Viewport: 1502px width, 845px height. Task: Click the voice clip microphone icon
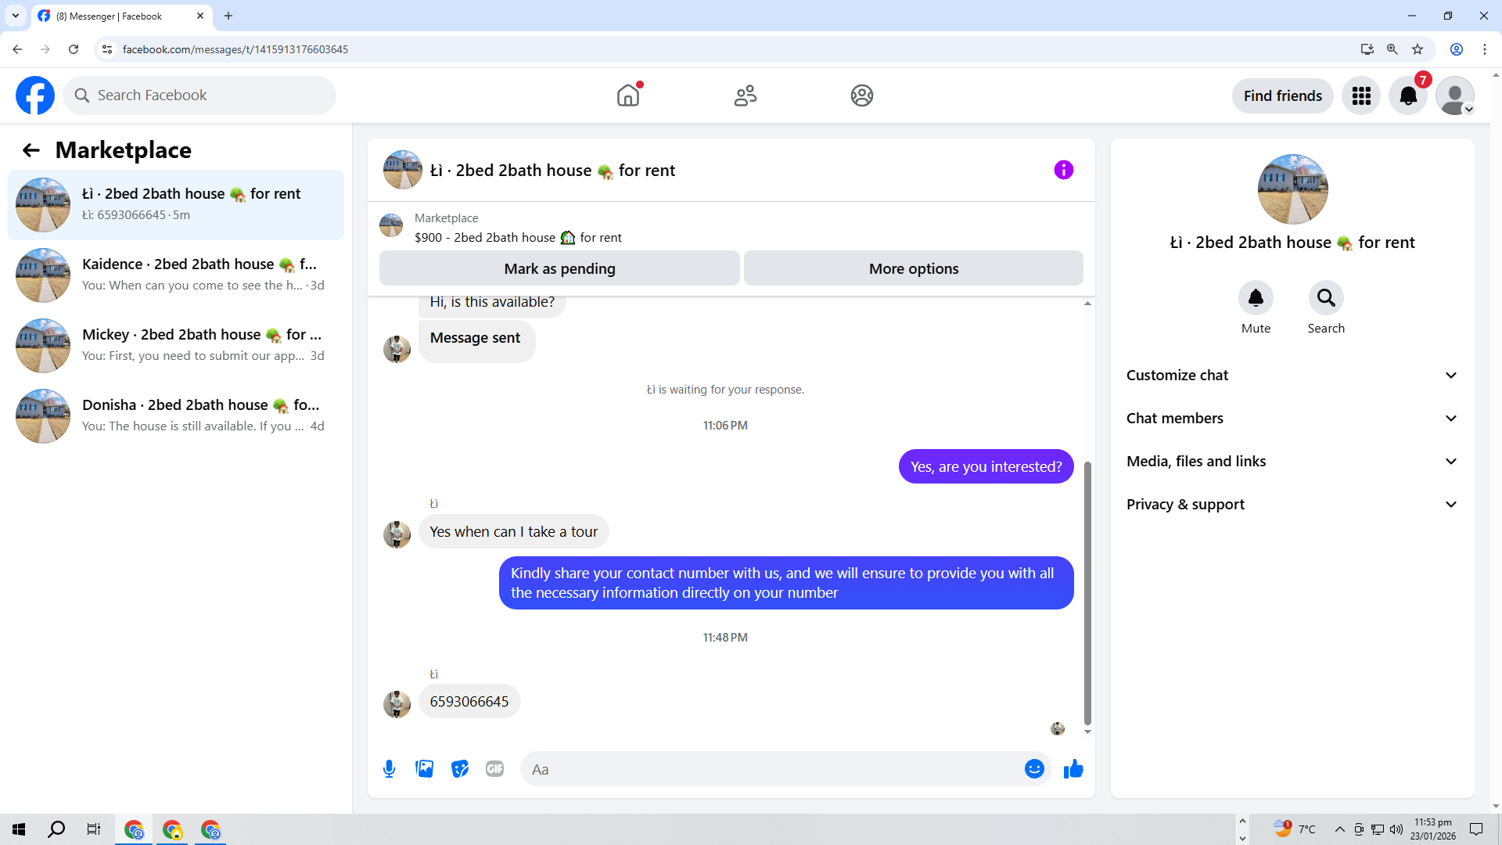coord(389,769)
